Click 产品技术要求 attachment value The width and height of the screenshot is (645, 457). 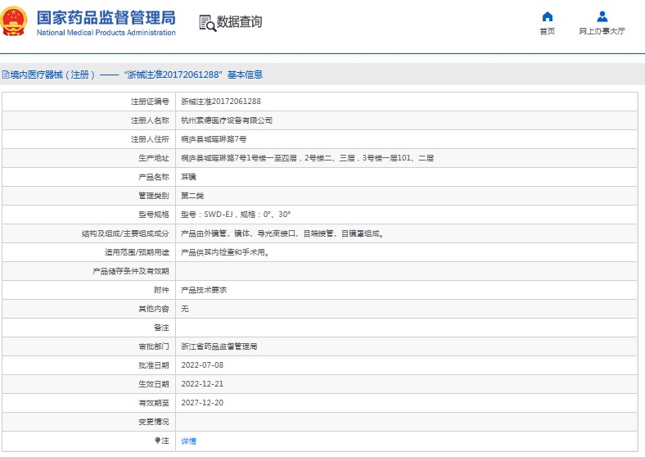204,290
